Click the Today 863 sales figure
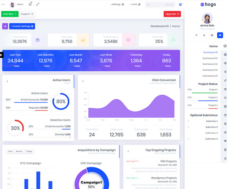This screenshot has height=189, width=227. (x=166, y=60)
